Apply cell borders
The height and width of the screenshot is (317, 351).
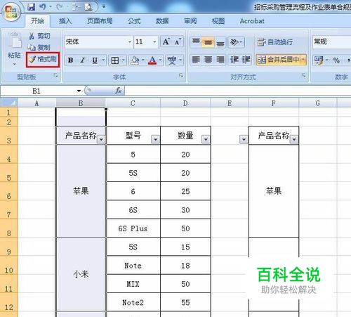click(x=115, y=60)
